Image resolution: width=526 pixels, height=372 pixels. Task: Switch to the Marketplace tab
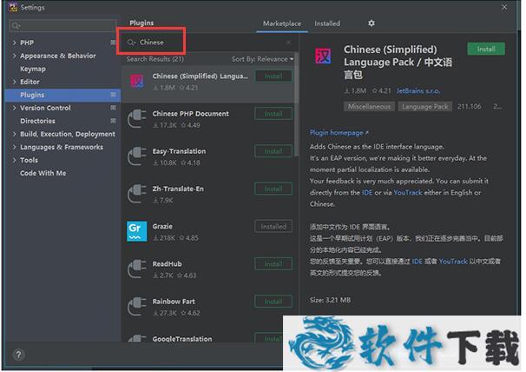[282, 23]
